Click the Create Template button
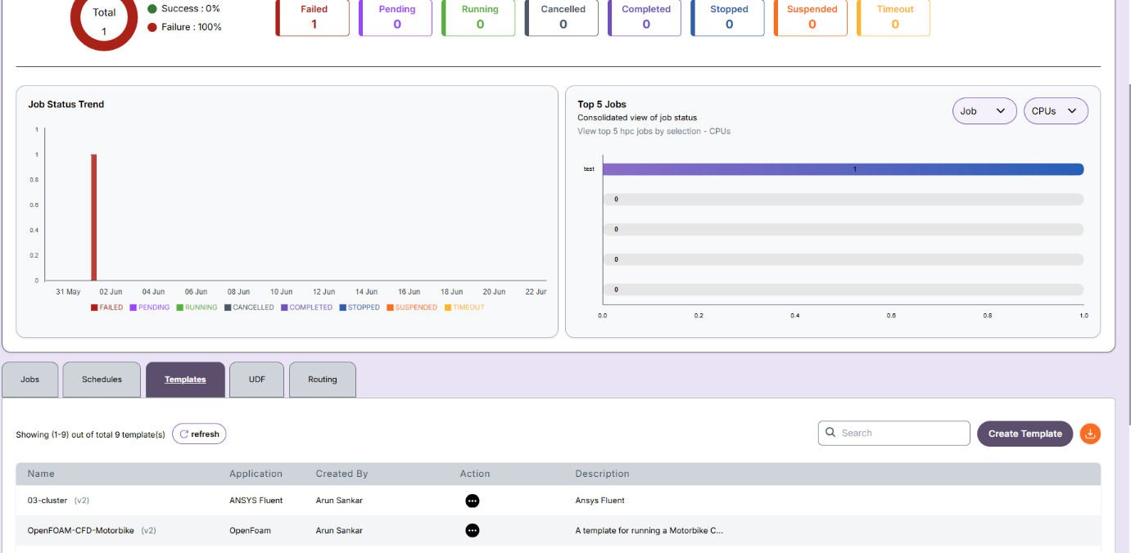 coord(1025,434)
